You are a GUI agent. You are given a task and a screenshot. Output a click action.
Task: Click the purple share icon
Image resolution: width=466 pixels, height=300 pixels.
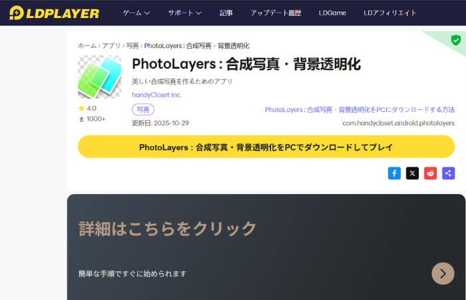pyautogui.click(x=449, y=173)
